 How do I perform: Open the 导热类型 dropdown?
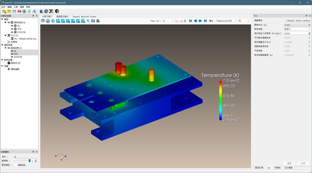pyautogui.click(x=297, y=29)
